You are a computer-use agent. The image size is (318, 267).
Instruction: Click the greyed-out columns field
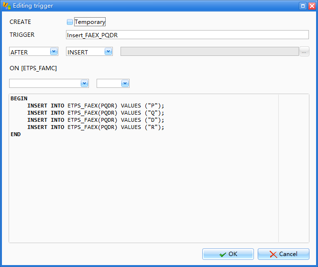tap(209, 52)
